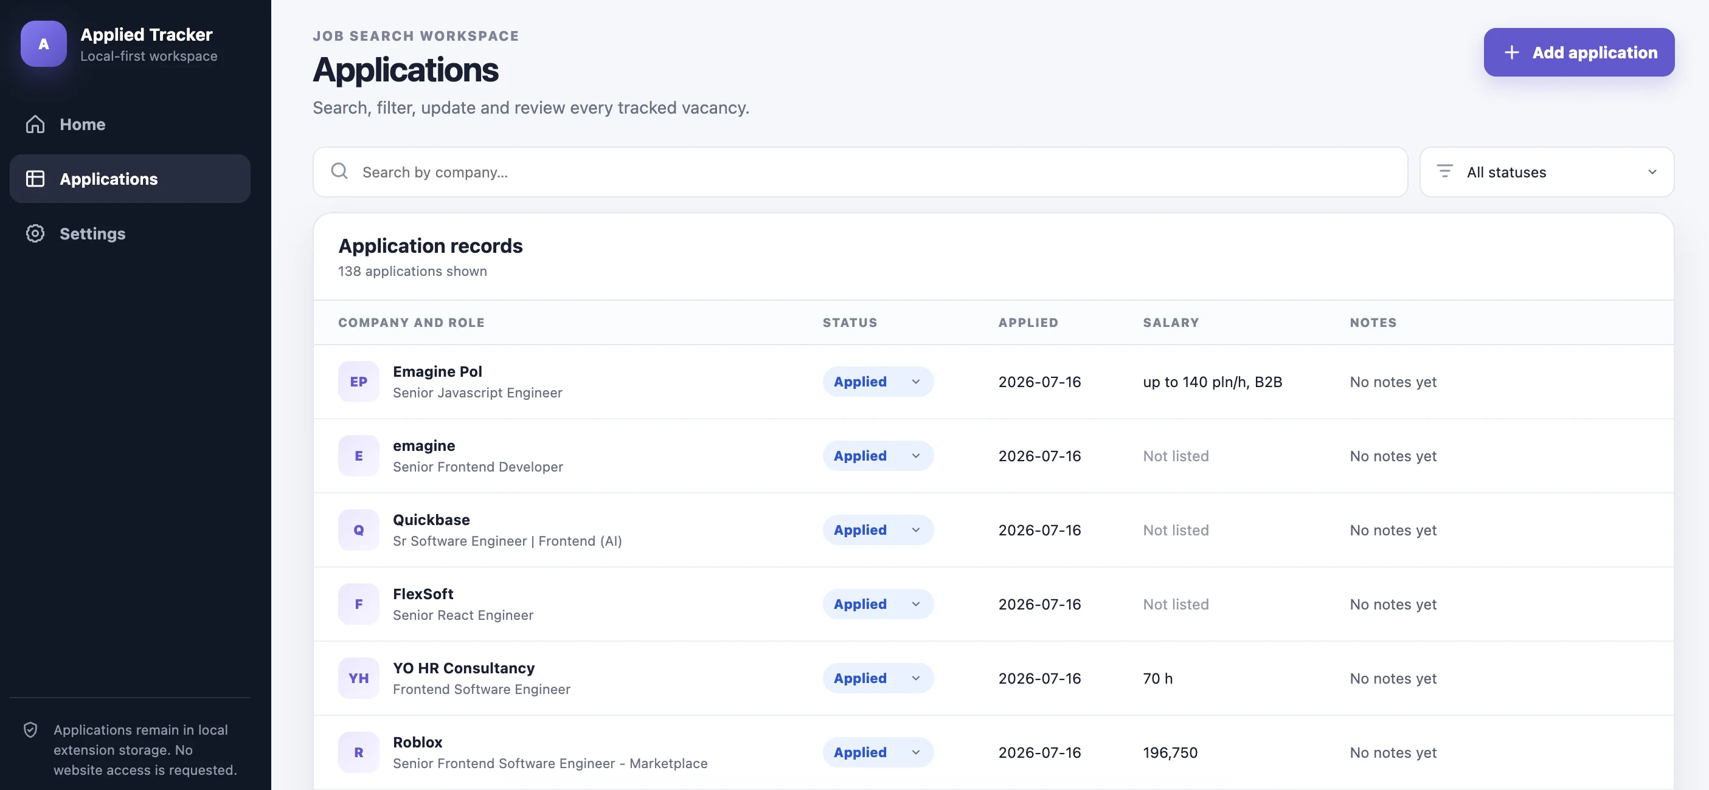
Task: Click applied date in Quickbase row
Action: (x=1039, y=530)
